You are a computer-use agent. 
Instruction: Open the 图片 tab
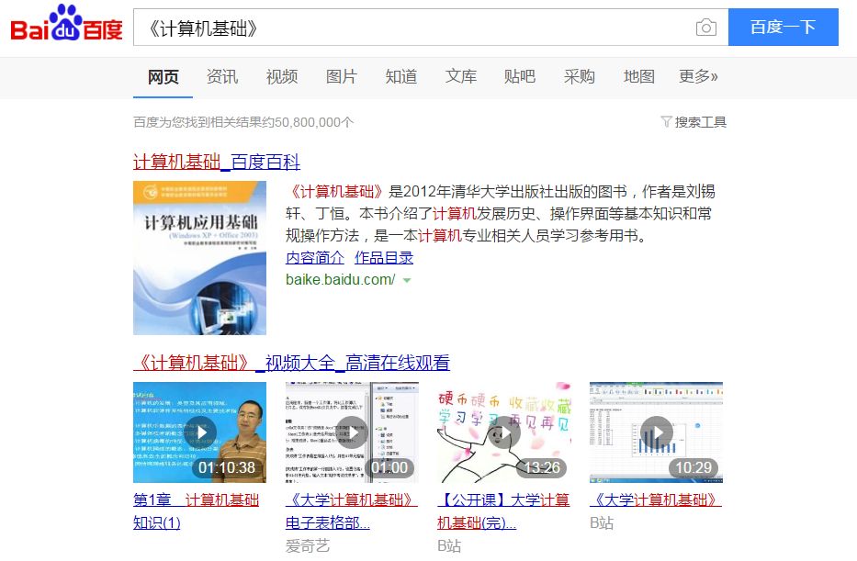pyautogui.click(x=342, y=76)
